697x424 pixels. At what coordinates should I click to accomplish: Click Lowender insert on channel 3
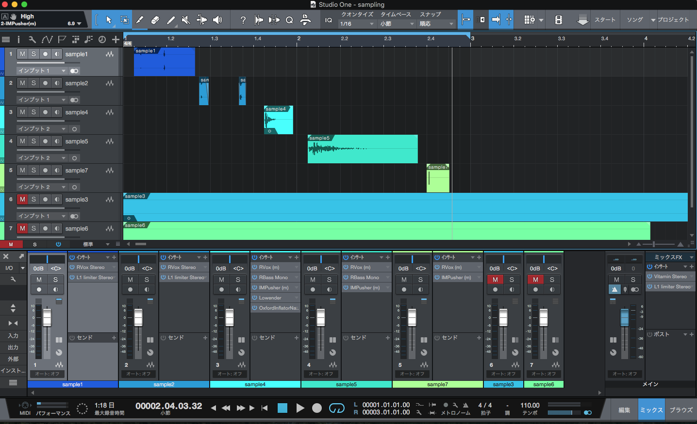(x=275, y=298)
